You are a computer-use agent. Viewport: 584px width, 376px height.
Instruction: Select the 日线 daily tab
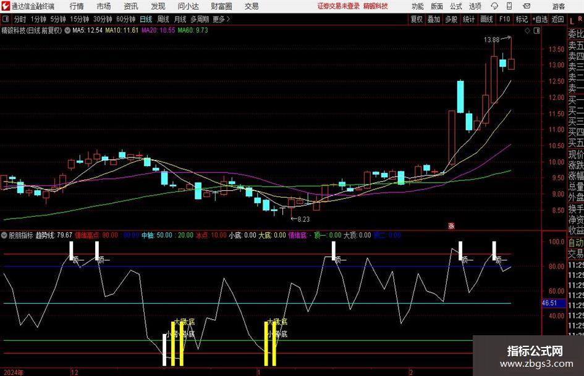tap(146, 19)
